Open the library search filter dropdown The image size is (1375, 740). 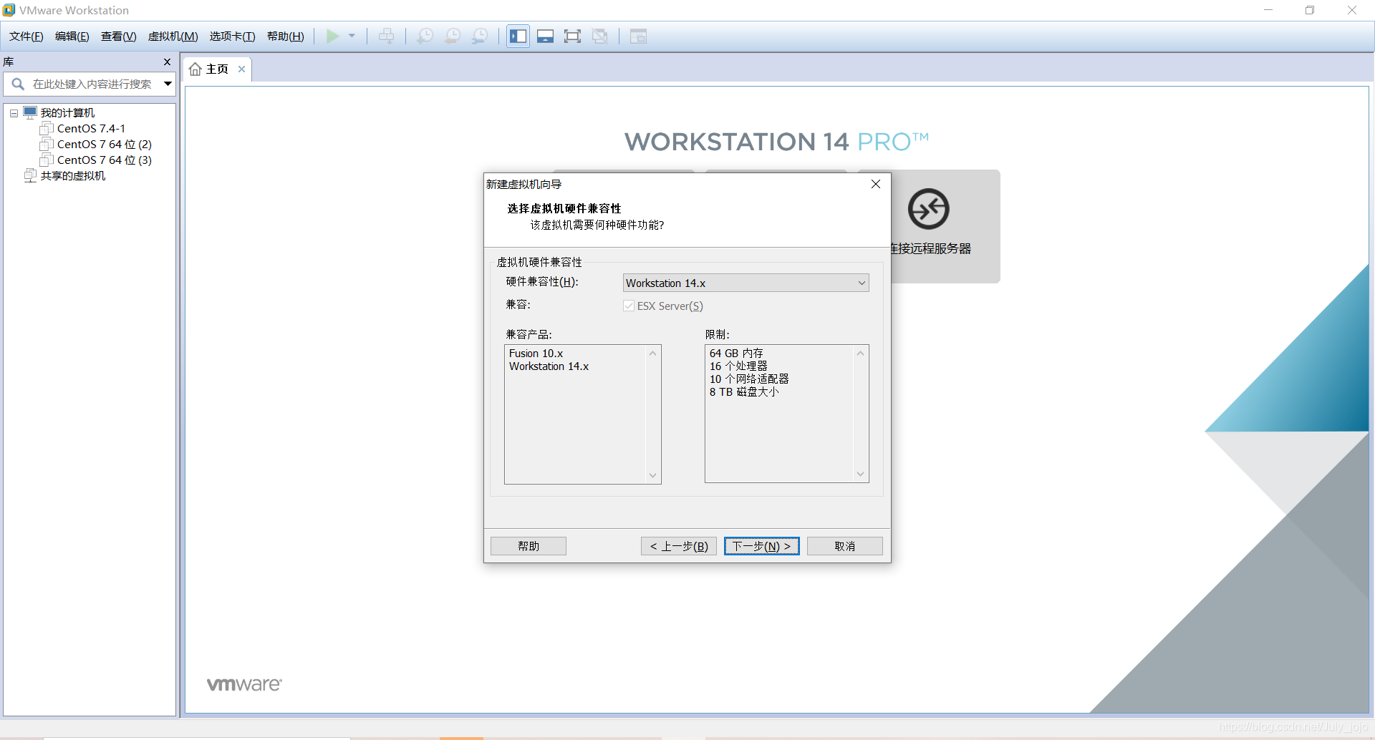tap(168, 84)
